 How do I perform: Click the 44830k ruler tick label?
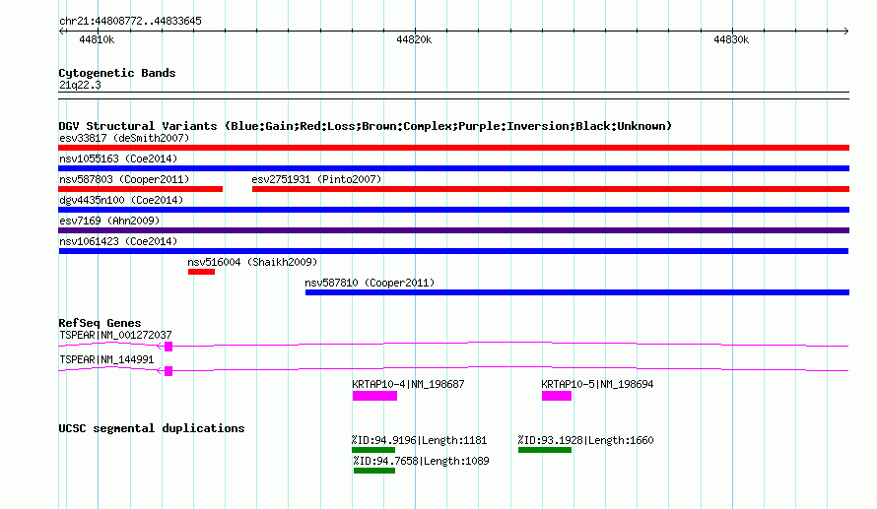(x=731, y=39)
